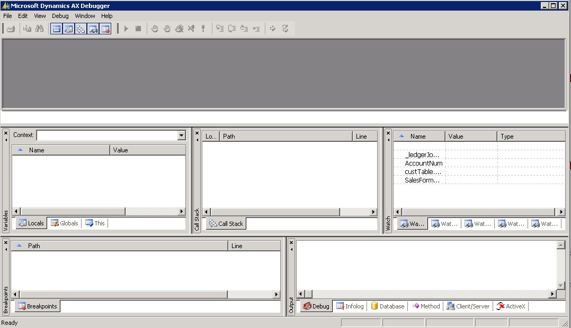Switch to the Locals tab
Image resolution: width=571 pixels, height=328 pixels.
(x=32, y=223)
